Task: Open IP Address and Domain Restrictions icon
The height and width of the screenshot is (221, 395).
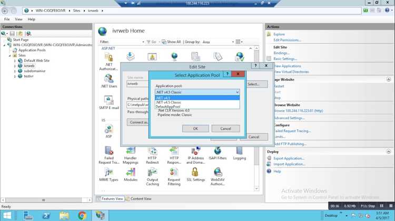Action: tap(196, 155)
